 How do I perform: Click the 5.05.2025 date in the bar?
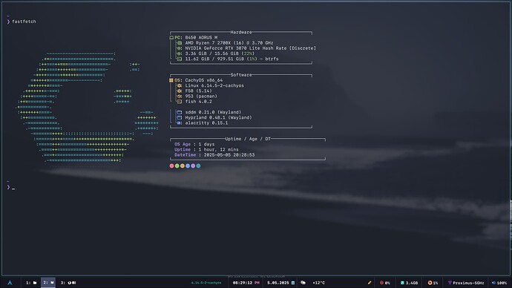(278, 283)
